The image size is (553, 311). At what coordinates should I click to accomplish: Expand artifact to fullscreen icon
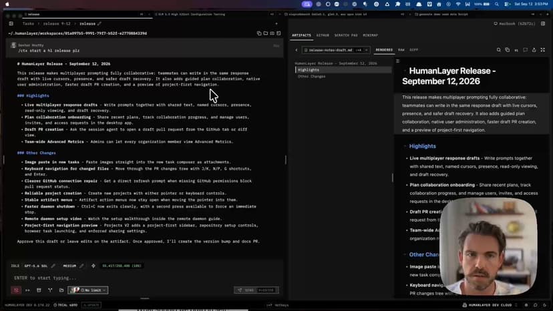click(543, 50)
